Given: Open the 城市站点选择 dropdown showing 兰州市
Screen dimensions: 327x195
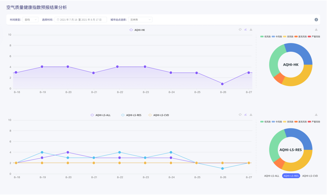Looking at the screenshot, I should tap(140, 20).
